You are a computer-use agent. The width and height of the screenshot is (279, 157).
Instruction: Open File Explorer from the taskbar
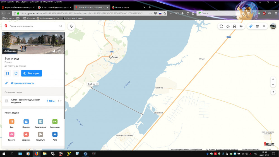coord(44,154)
